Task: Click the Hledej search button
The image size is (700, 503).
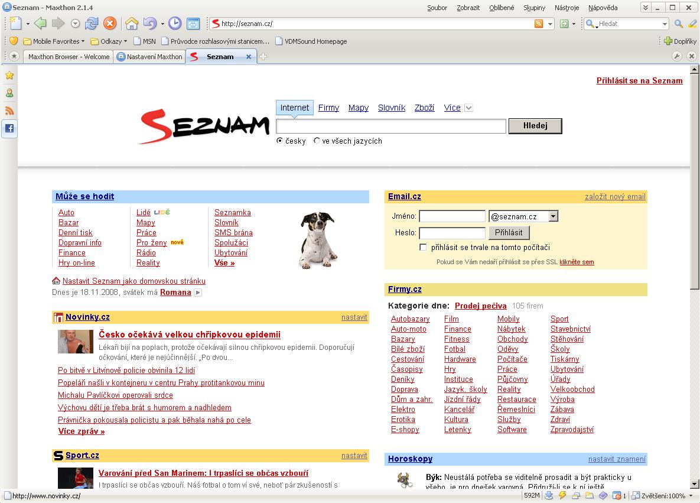Action: [535, 126]
